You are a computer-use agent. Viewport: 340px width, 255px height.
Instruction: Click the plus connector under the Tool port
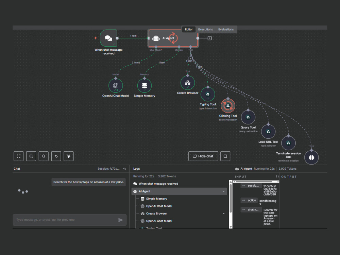190,58
